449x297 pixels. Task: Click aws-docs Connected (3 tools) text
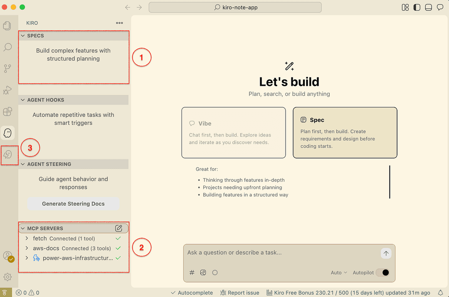click(x=86, y=248)
